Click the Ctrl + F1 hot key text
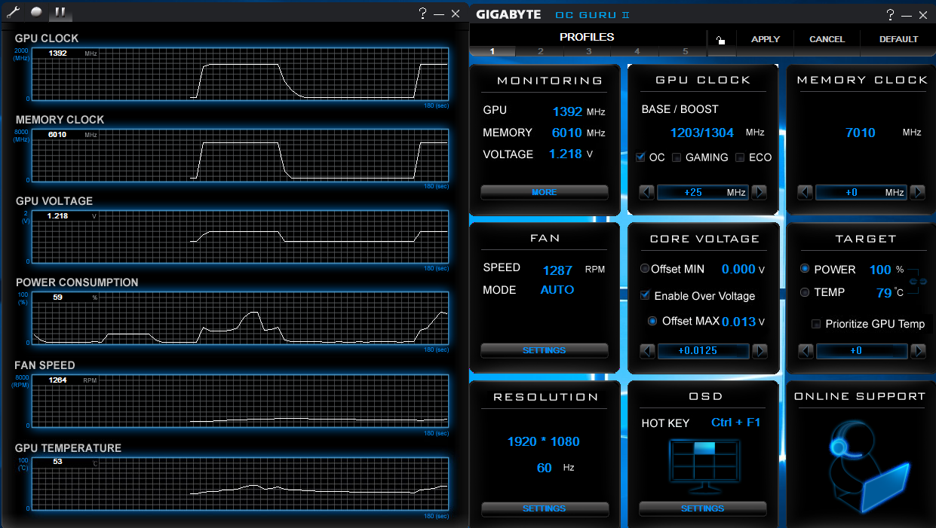The height and width of the screenshot is (528, 936). [736, 422]
